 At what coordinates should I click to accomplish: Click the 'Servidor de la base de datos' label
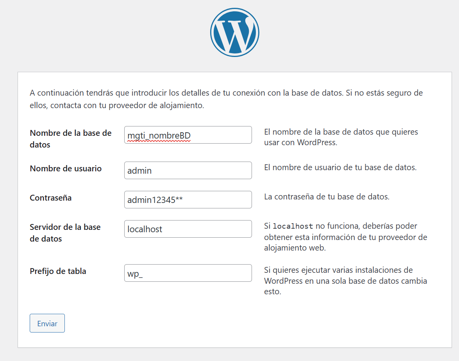[x=65, y=233]
